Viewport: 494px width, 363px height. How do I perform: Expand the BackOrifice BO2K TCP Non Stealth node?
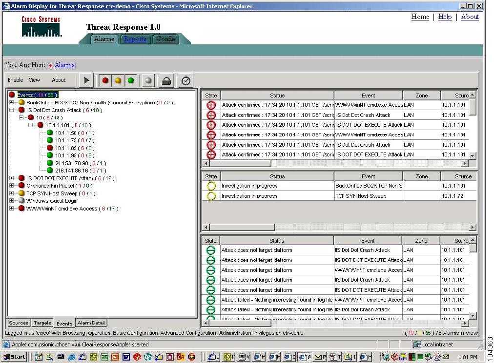tap(11, 102)
